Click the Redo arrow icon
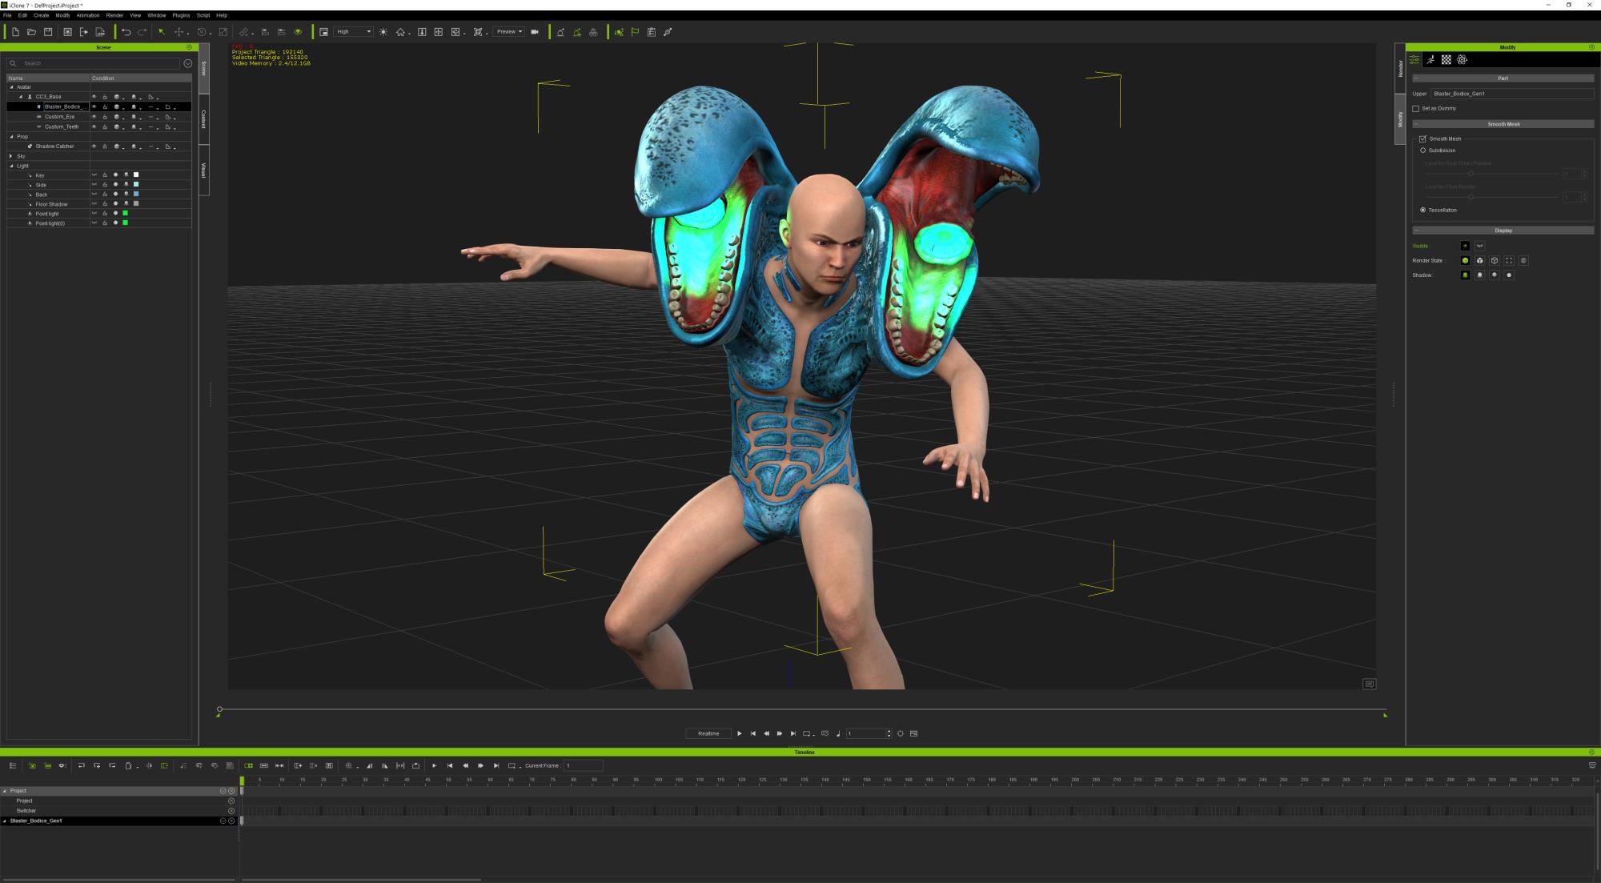 [142, 32]
